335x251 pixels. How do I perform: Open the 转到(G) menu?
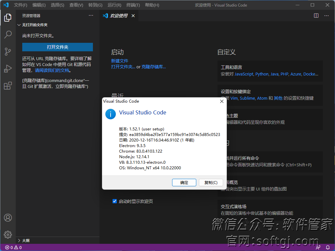[x=95, y=5]
